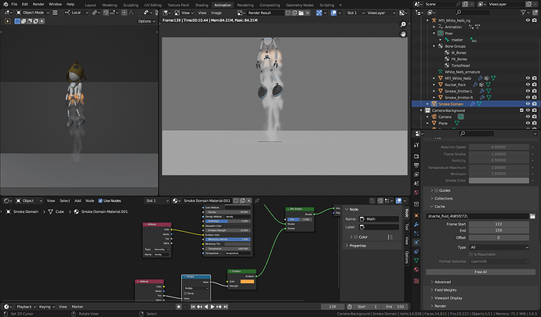This screenshot has width=541, height=317.
Task: Open the Output properties tab icon
Action: point(416,165)
